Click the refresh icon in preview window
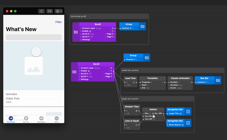The height and width of the screenshot is (140, 227). tap(41, 11)
